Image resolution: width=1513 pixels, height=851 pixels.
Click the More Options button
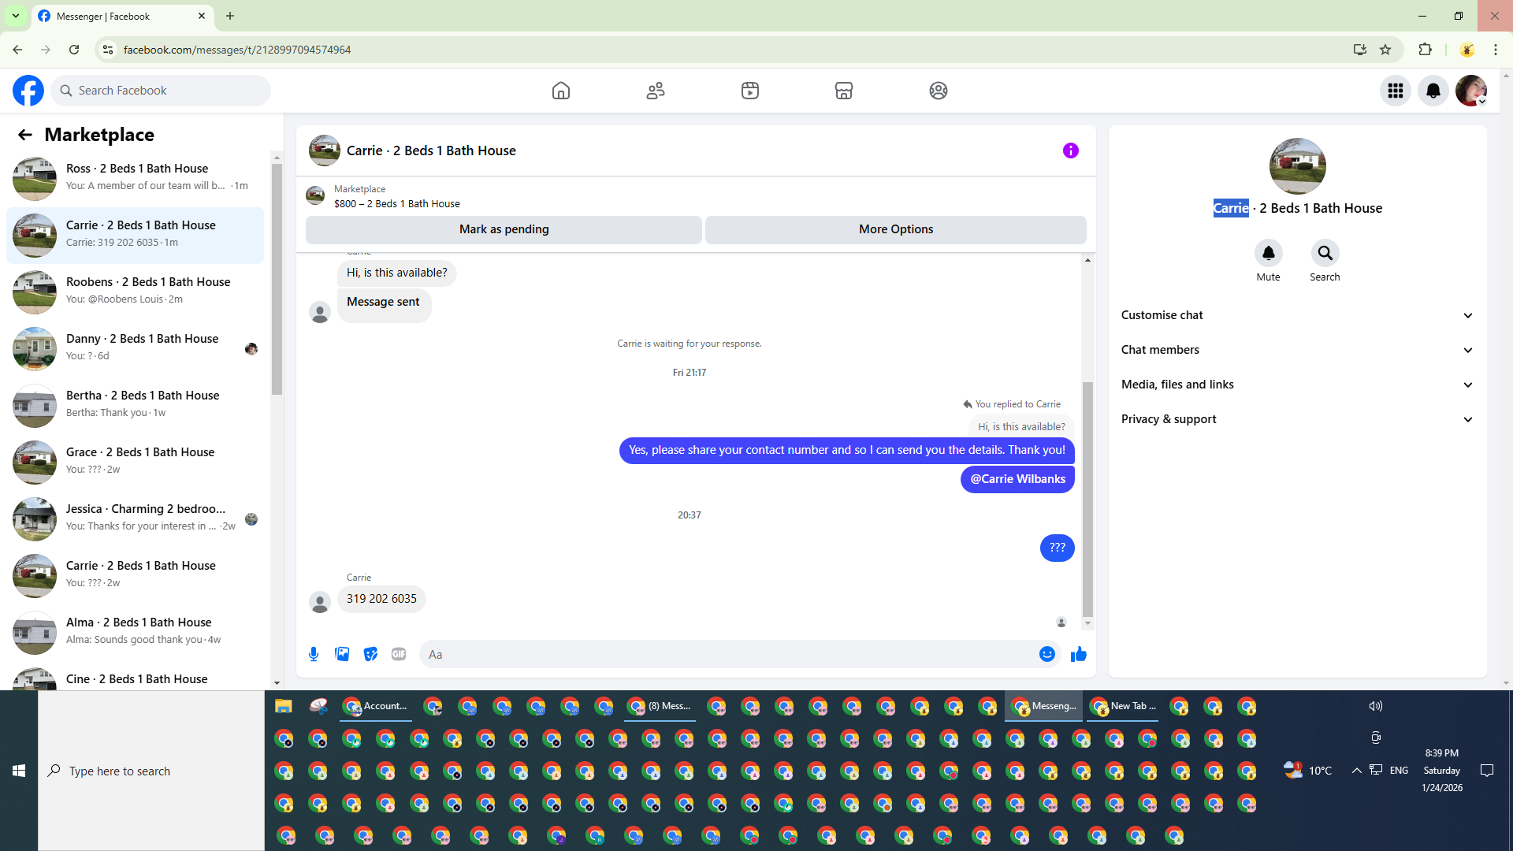pos(895,229)
